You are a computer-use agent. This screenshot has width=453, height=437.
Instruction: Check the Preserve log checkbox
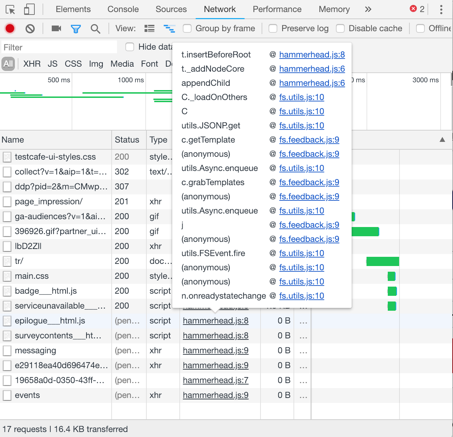point(273,28)
